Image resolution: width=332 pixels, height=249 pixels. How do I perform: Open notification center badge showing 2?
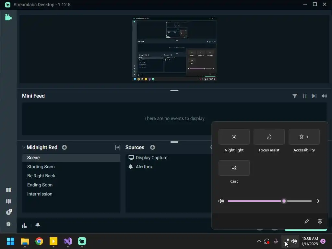click(323, 241)
